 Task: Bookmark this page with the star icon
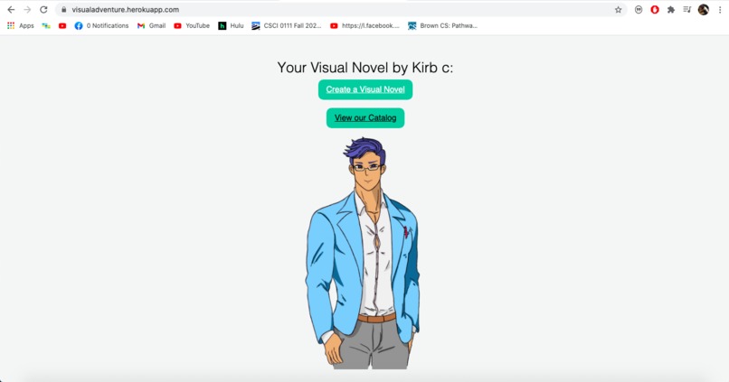pyautogui.click(x=618, y=10)
